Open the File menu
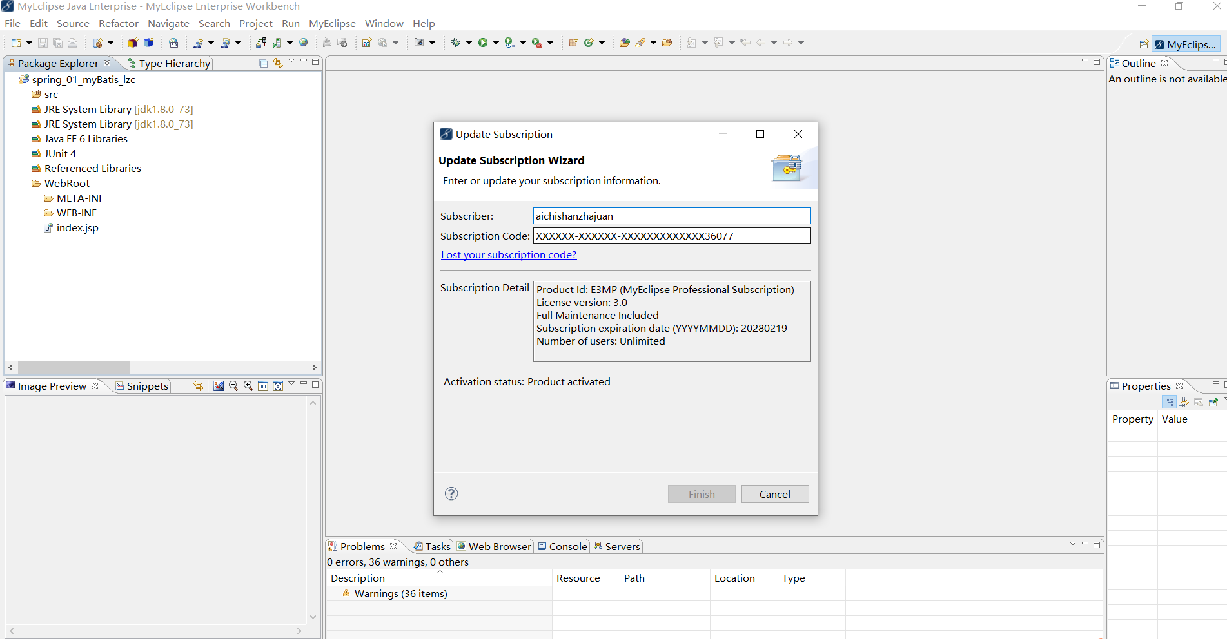Screen dimensions: 1227x639 coord(12,23)
